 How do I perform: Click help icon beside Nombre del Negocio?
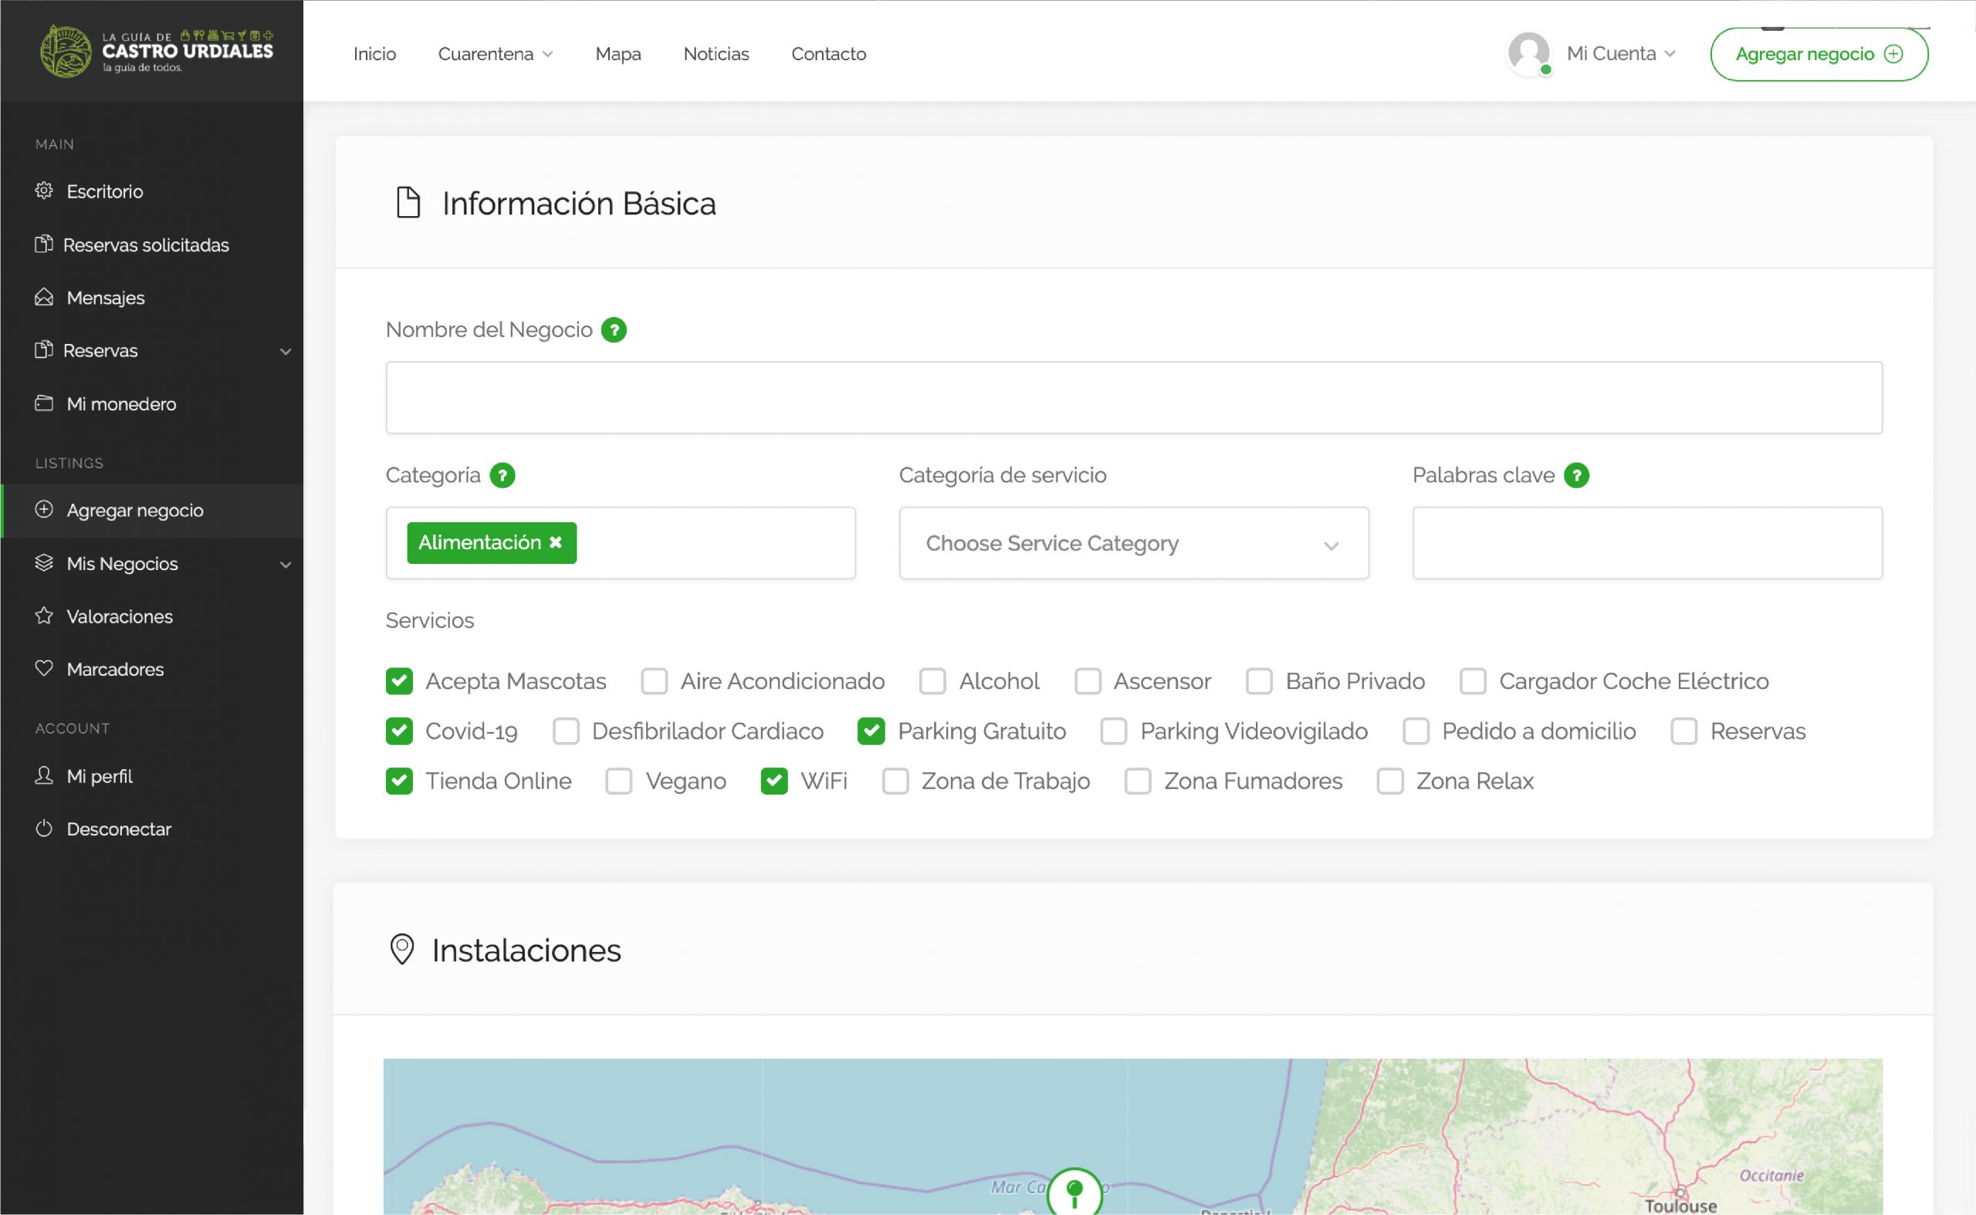pos(614,330)
